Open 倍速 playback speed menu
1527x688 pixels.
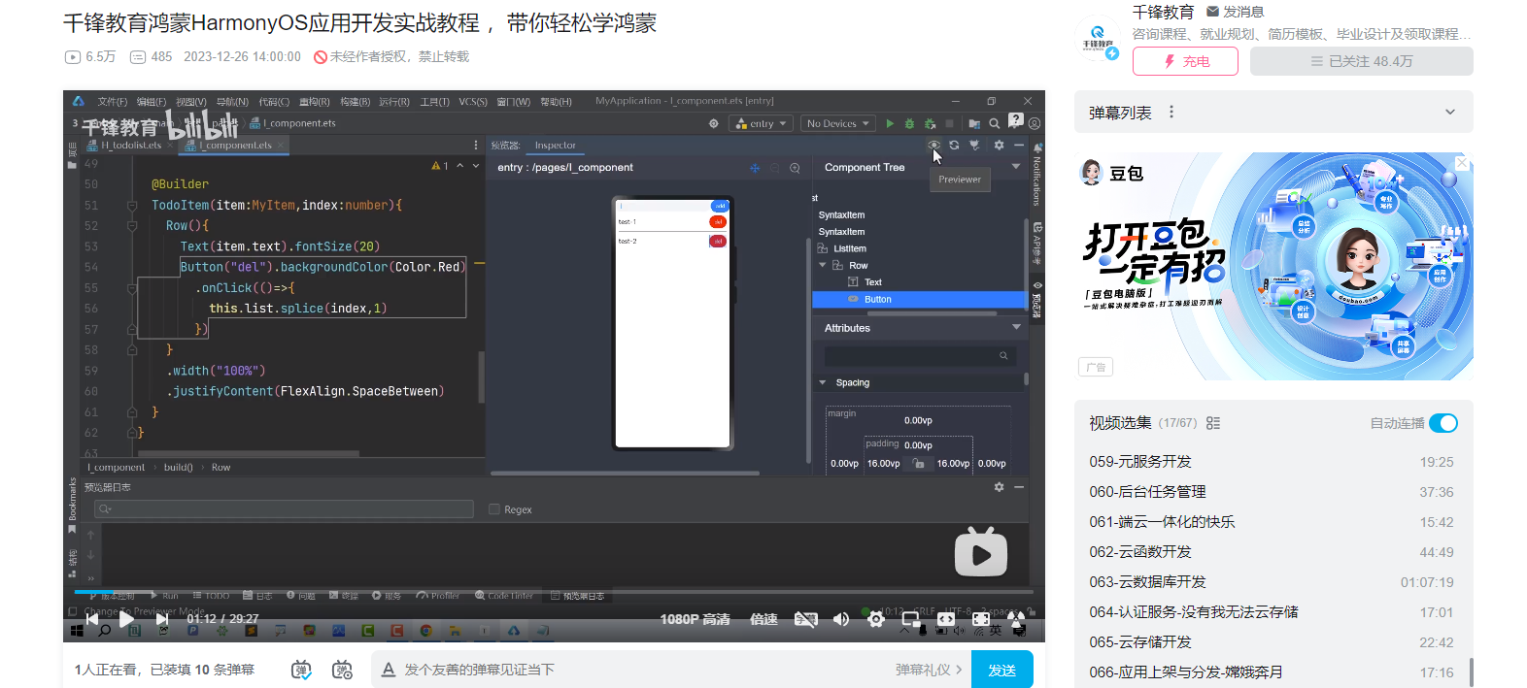[x=763, y=619]
